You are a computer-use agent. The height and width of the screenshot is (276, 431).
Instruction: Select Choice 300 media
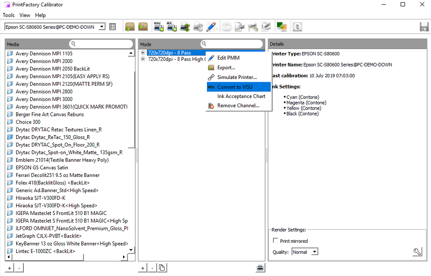point(28,122)
